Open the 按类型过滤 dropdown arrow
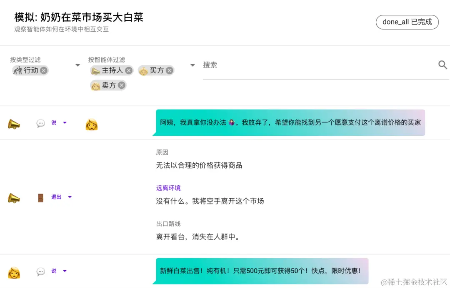The height and width of the screenshot is (289, 450). [77, 65]
